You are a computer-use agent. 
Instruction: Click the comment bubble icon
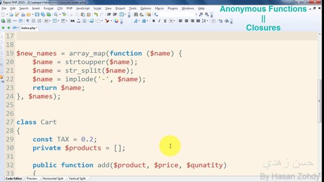coord(21,21)
